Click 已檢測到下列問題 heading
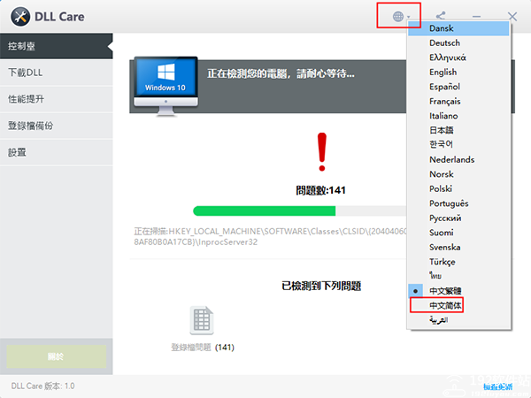Screen dimensions: 531x398 321,286
